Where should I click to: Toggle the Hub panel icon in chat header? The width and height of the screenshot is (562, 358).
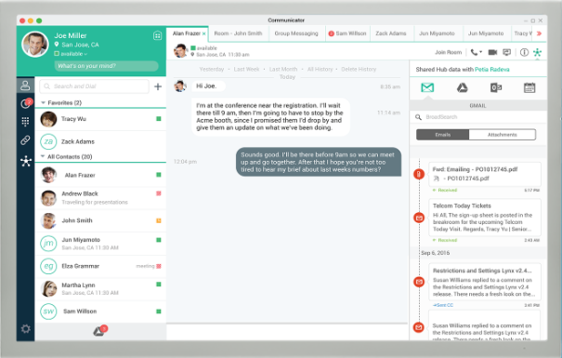(x=537, y=52)
